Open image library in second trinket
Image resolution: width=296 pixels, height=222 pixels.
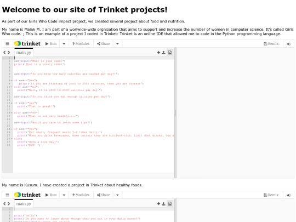click(x=170, y=204)
